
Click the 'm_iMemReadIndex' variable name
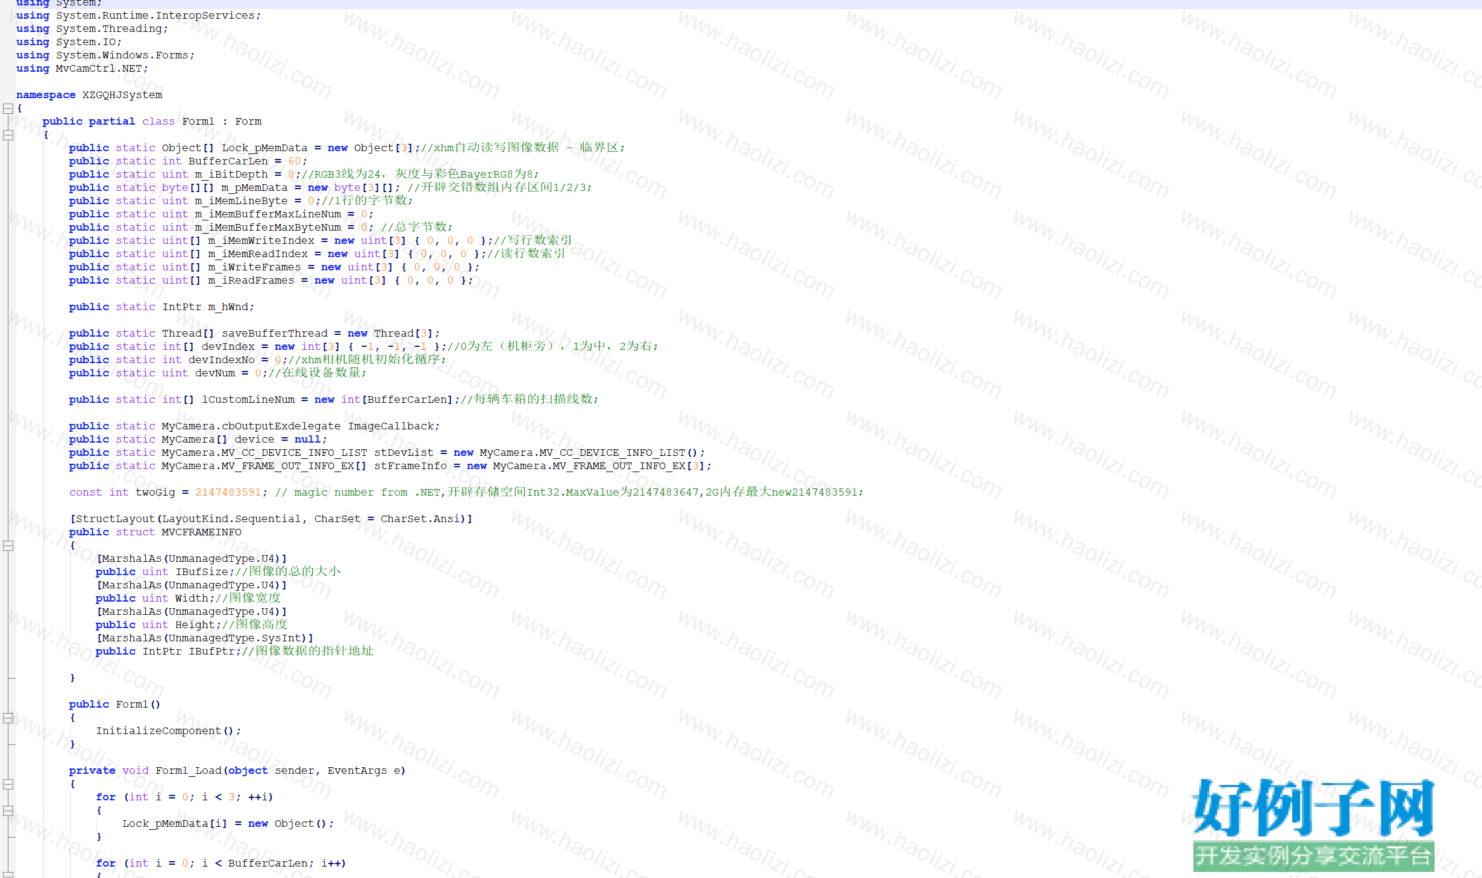click(x=258, y=254)
